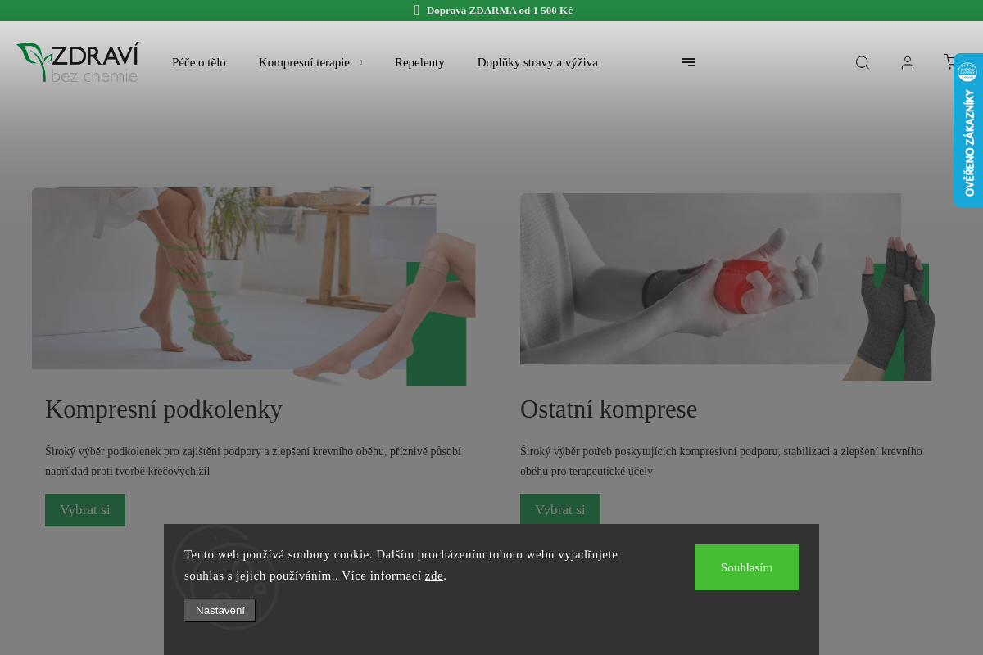
Task: Open the Péče o tělo menu
Action: click(198, 62)
